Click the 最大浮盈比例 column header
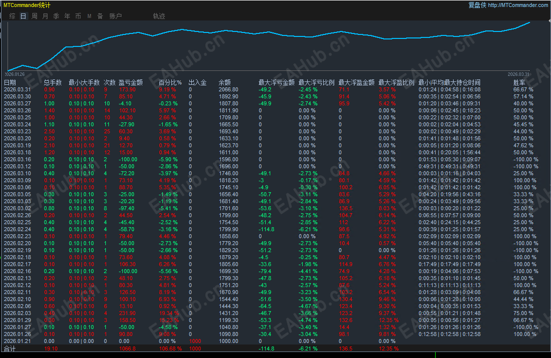Image resolution: width=551 pixels, height=358 pixels. point(396,82)
